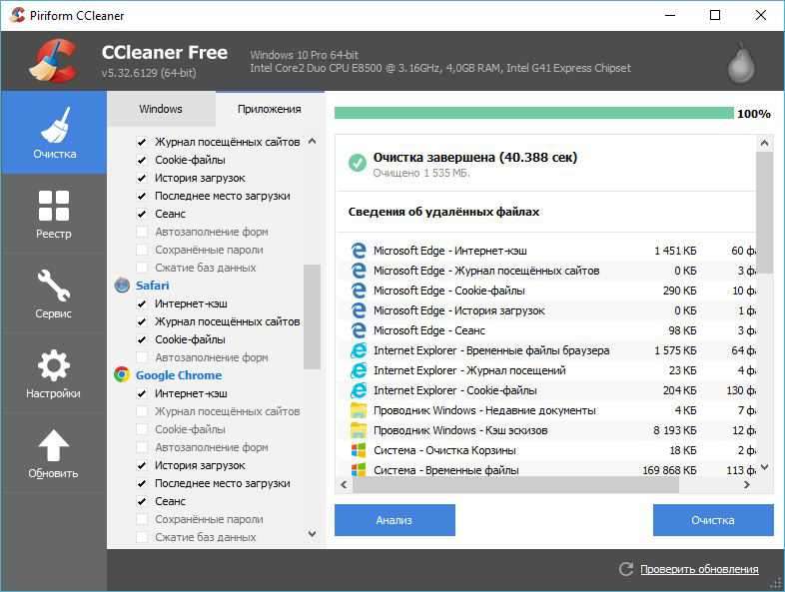Image resolution: width=785 pixels, height=592 pixels.
Task: Click the 169 868 КБ size value
Action: tap(669, 470)
